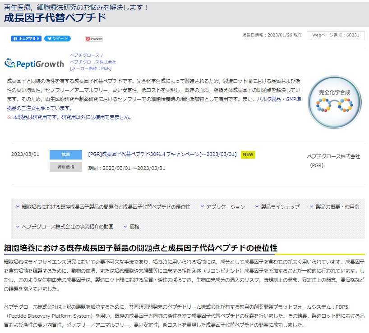369x333 pixels.
Task: Click the Twitter tweet button
Action: pos(58,38)
